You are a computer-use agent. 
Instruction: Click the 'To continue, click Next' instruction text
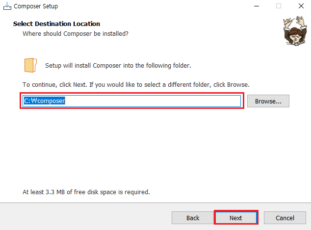[136, 85]
